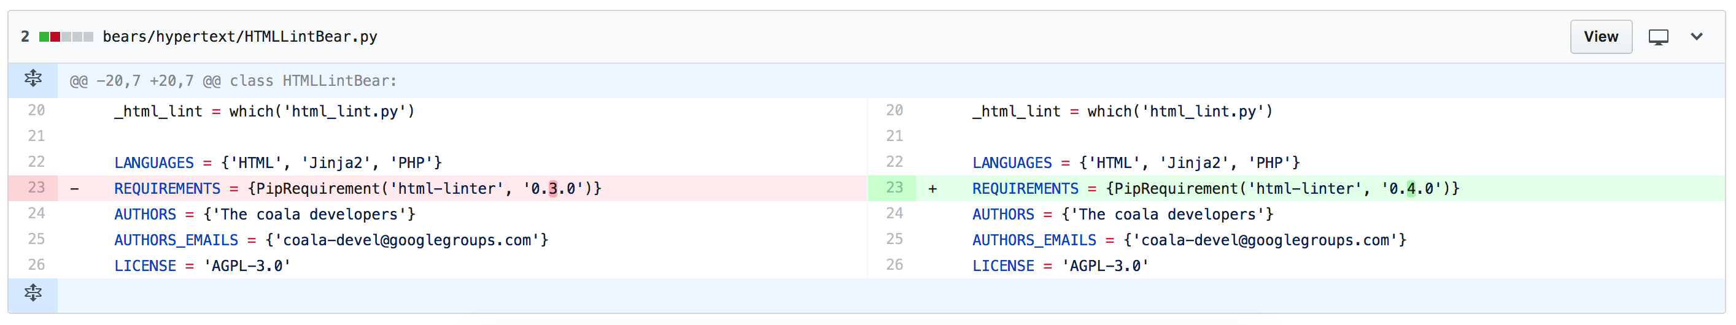
Task: Click left line number 22
Action: 36,162
